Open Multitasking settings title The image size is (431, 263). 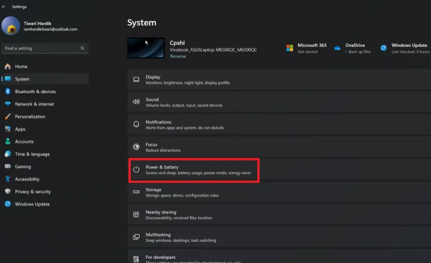click(158, 235)
